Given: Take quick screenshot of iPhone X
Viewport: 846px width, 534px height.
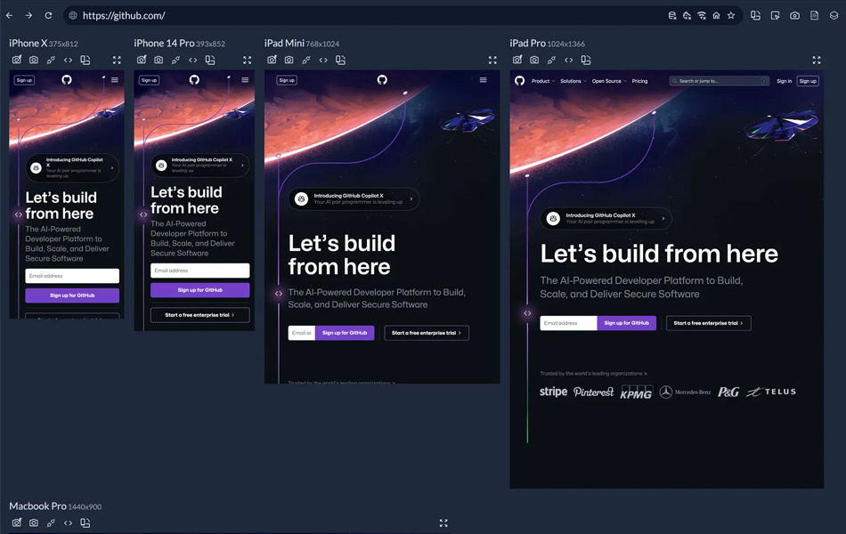Looking at the screenshot, I should click(17, 60).
